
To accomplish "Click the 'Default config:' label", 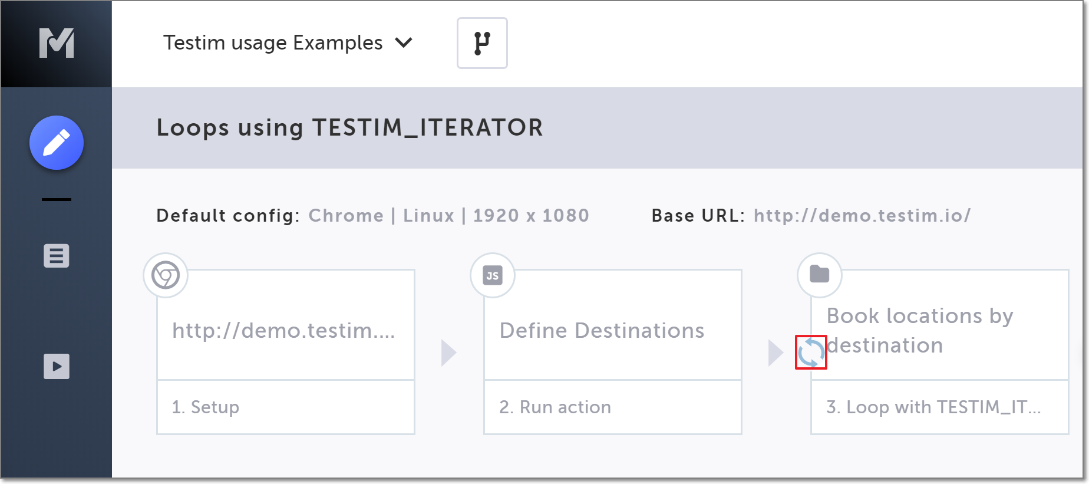I will [228, 216].
